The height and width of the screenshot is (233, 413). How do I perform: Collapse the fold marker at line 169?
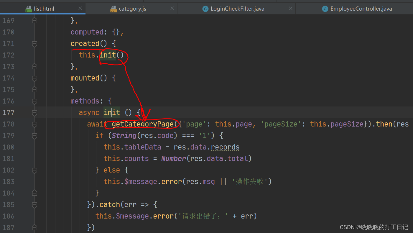(x=34, y=20)
